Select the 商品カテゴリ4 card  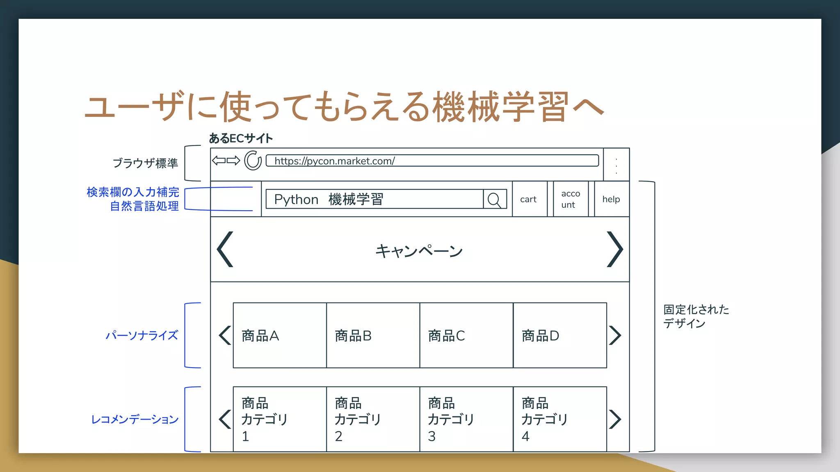click(x=560, y=419)
